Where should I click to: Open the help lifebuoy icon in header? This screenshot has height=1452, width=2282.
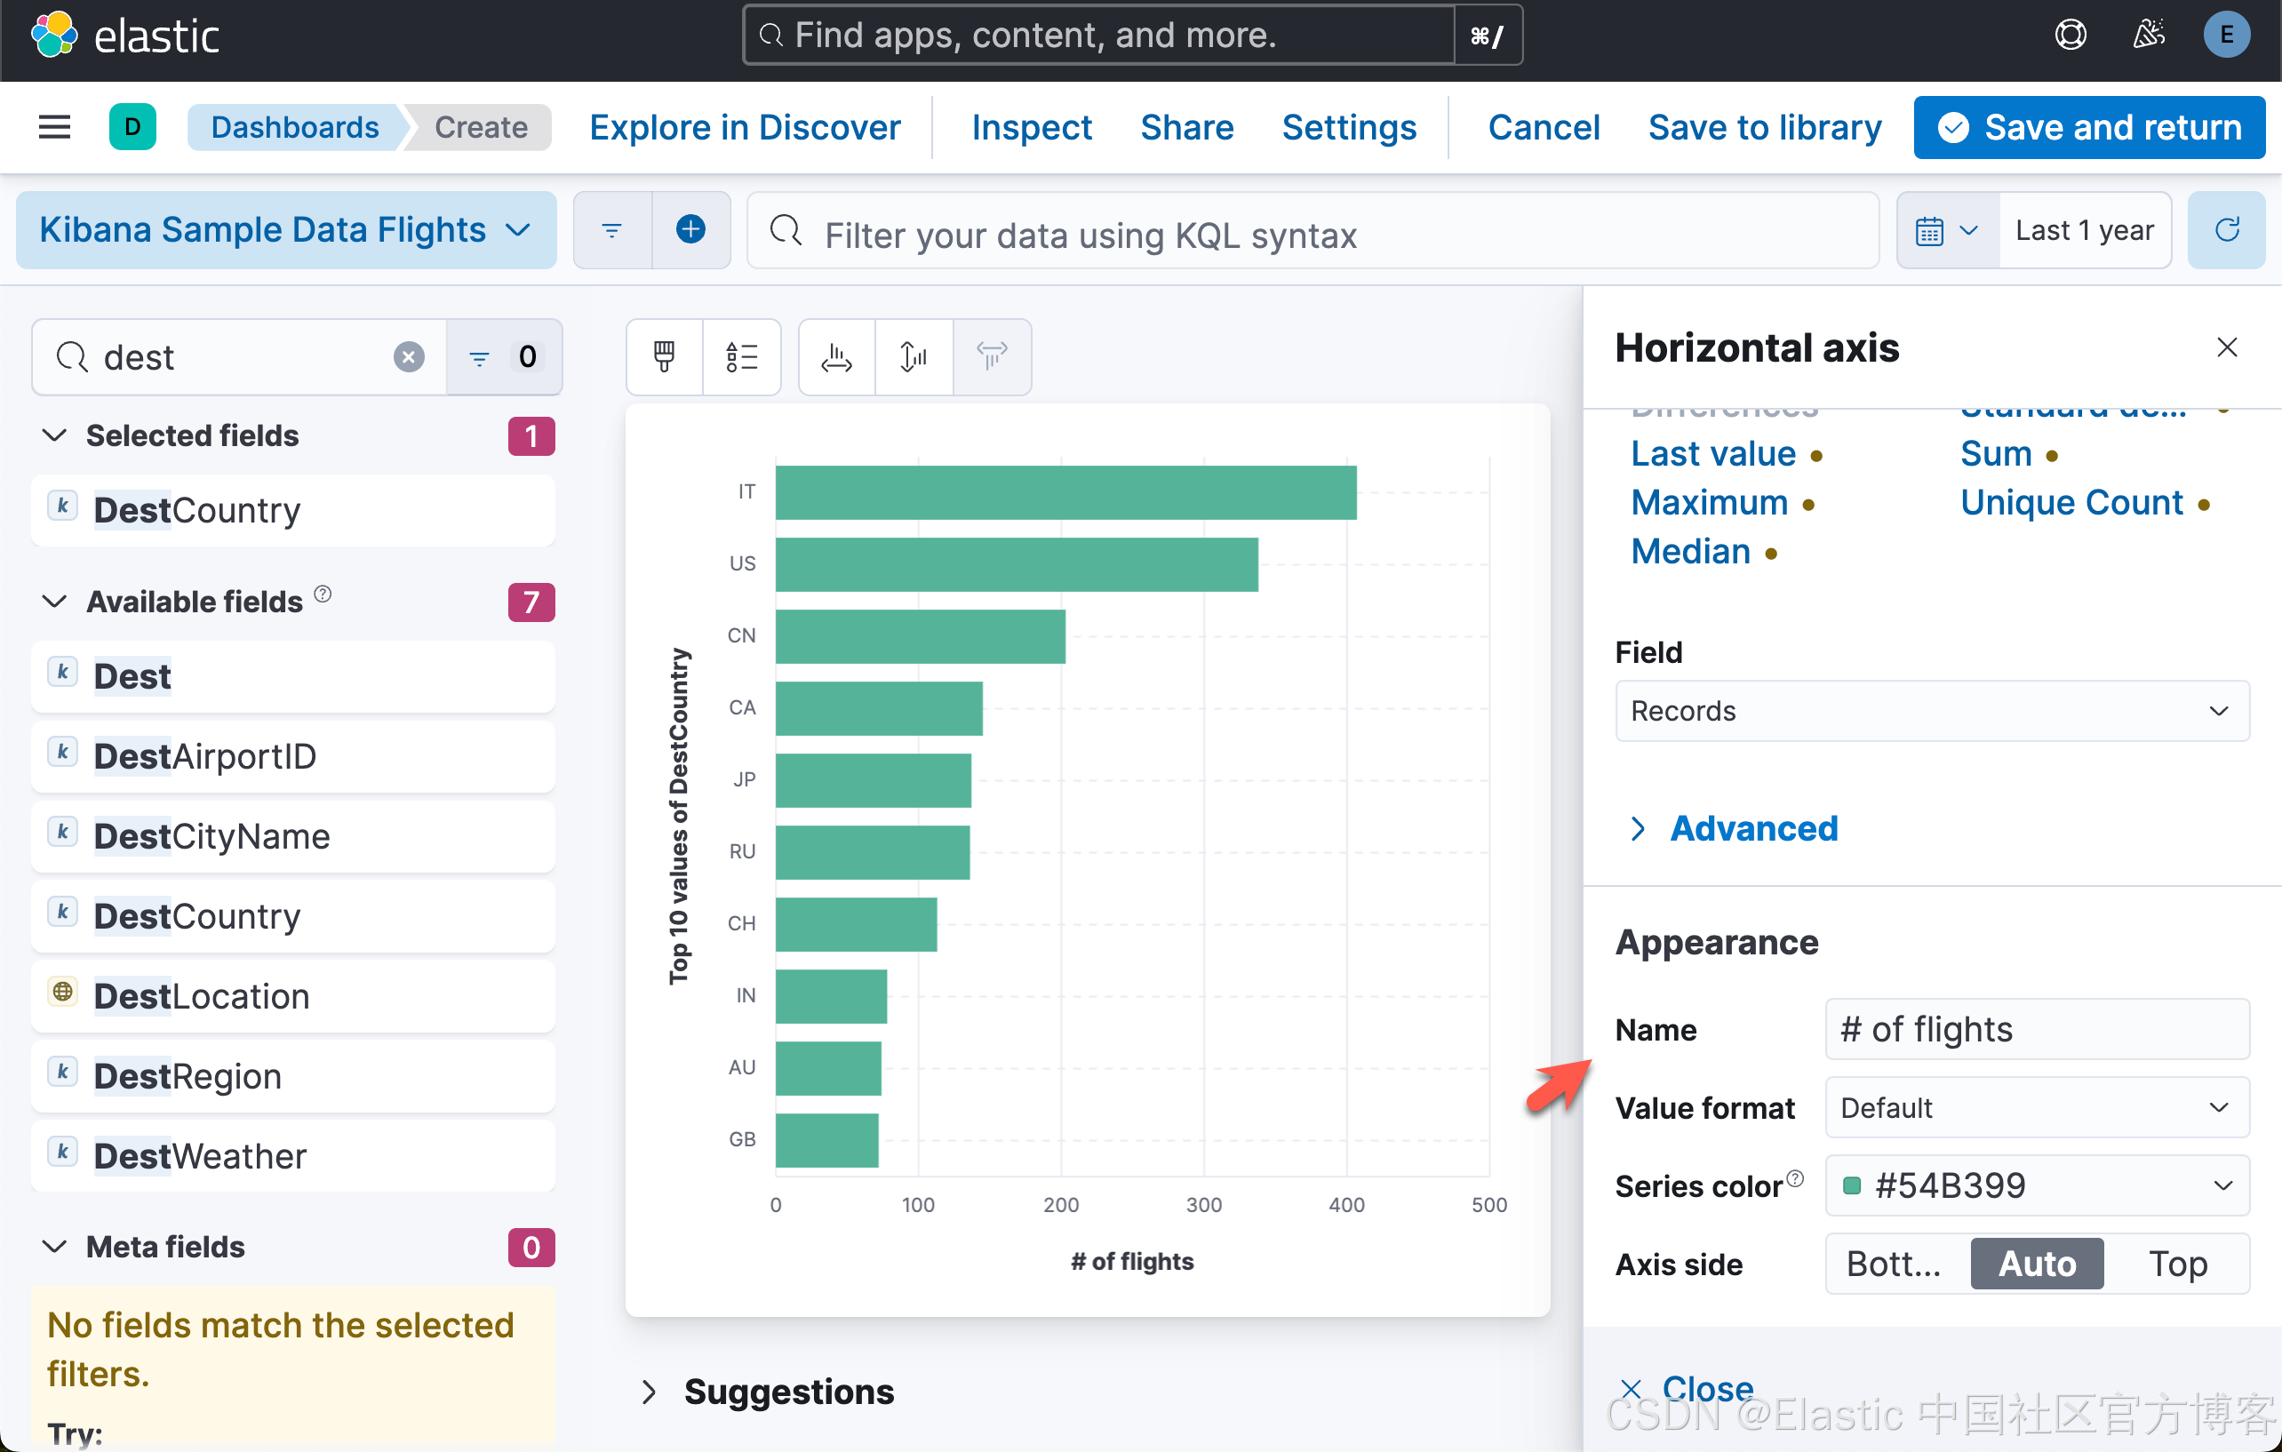pyautogui.click(x=2070, y=35)
